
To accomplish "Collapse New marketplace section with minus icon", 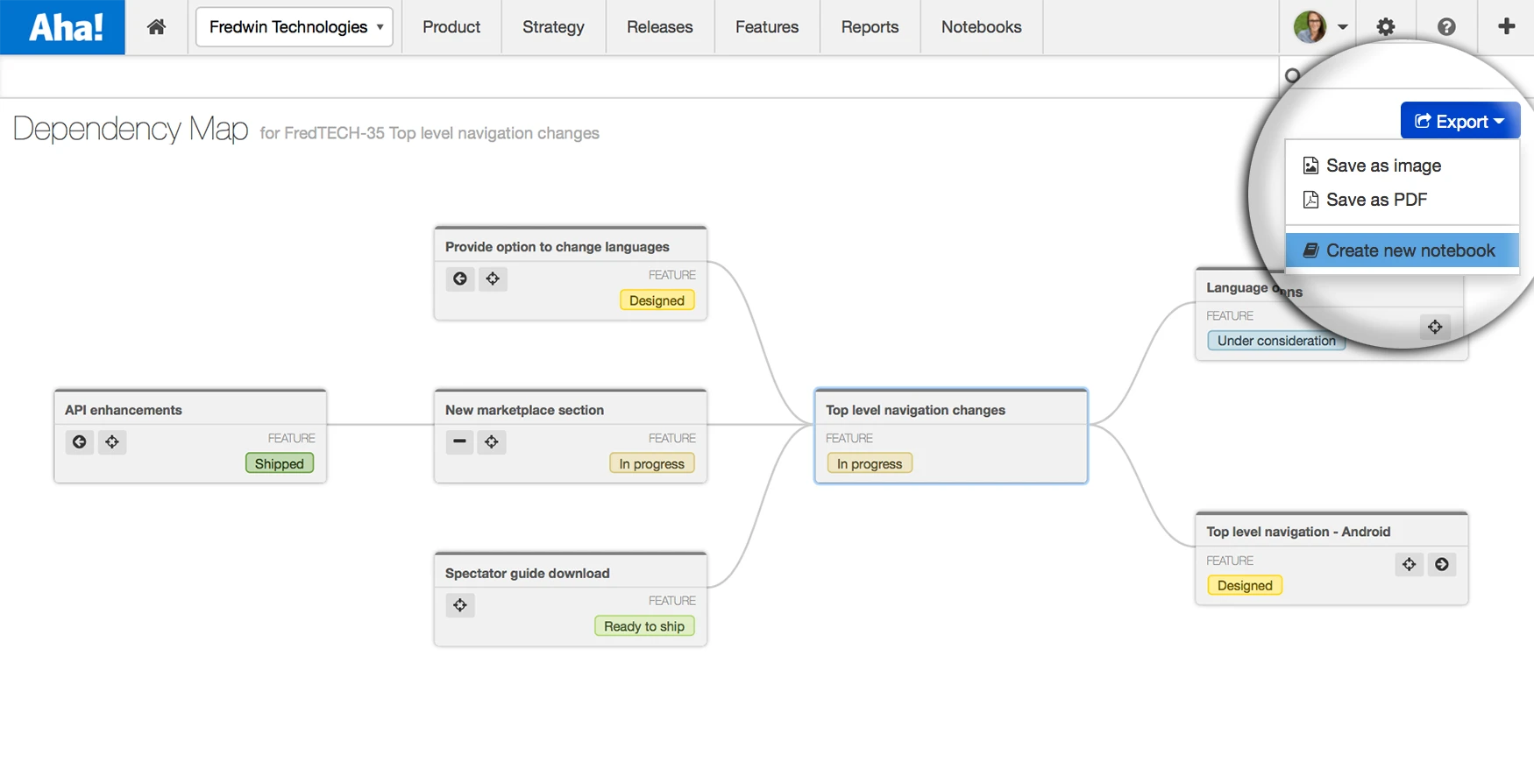I will [x=459, y=441].
